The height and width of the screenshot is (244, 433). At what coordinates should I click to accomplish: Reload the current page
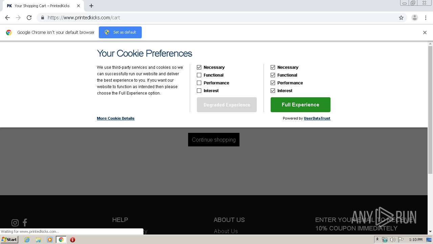coord(29,18)
